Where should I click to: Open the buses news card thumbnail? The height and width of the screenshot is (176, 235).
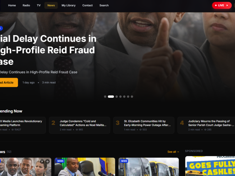[x=149, y=167]
